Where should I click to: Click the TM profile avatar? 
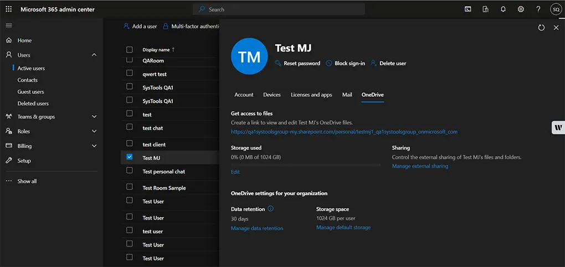click(x=249, y=56)
